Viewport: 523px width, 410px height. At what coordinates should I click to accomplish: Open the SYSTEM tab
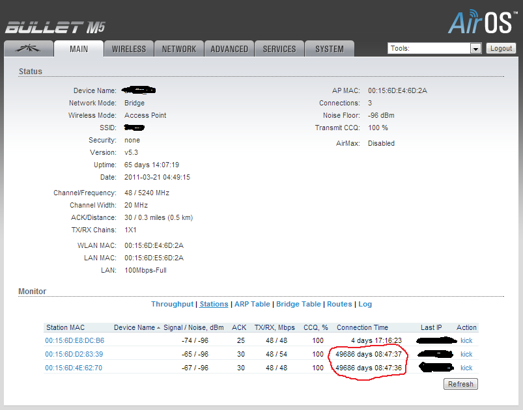click(x=329, y=49)
